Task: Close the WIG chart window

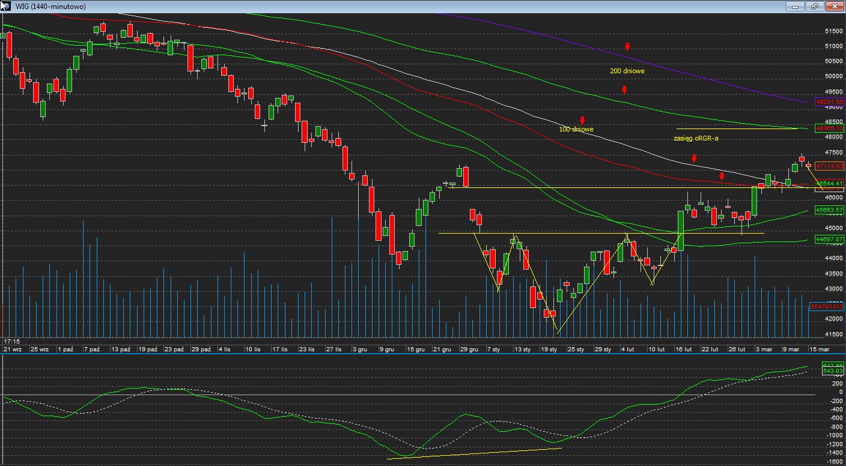Action: (x=833, y=6)
